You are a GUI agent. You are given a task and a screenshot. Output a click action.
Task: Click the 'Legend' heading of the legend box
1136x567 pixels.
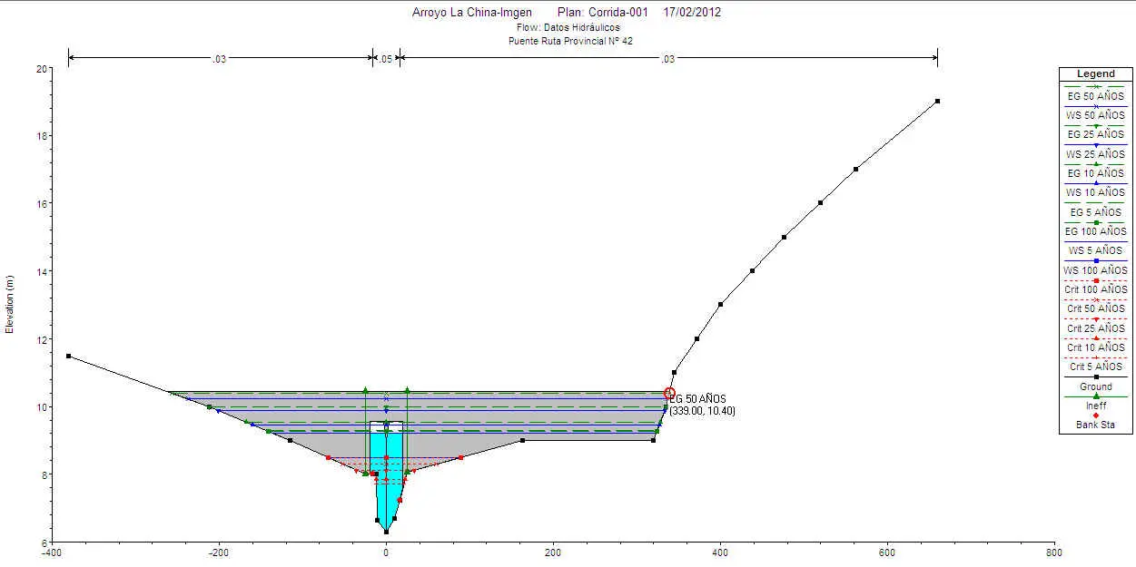[1095, 73]
